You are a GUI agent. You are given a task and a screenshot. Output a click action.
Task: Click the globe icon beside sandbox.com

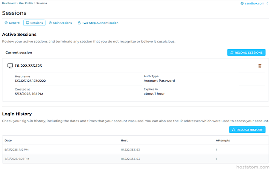pyautogui.click(x=242, y=3)
